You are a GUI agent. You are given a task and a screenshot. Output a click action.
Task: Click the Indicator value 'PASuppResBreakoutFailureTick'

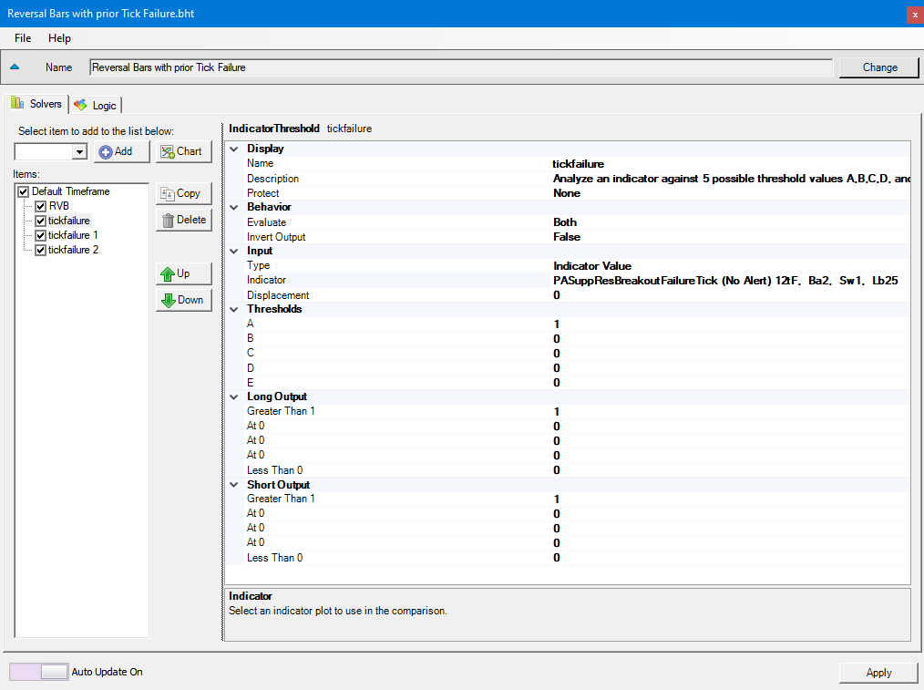(x=725, y=281)
